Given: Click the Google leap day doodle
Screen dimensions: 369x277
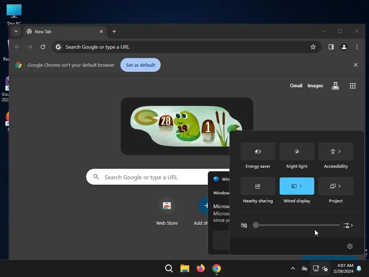Looking at the screenshot, I should click(186, 126).
